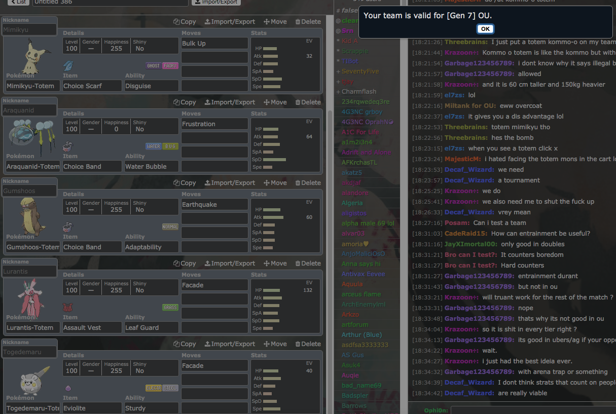Click Charmflash in the user list

coord(359,92)
